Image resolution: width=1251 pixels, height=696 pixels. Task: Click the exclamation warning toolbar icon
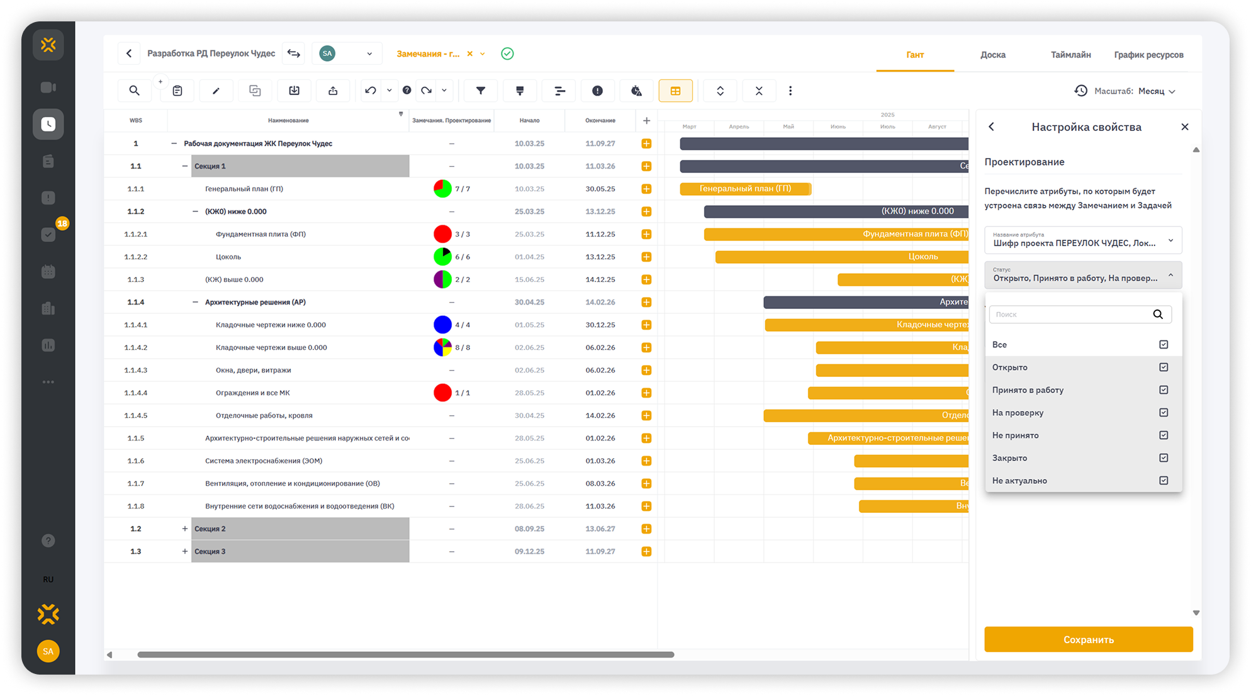pos(597,91)
